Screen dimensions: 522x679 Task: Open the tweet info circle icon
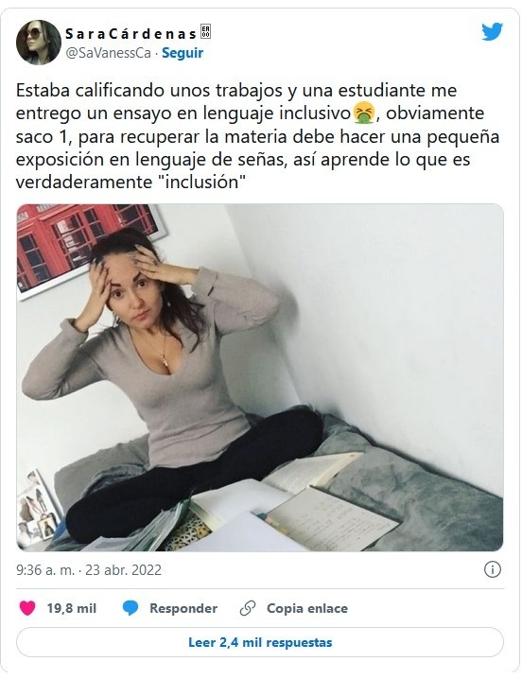[x=492, y=569]
